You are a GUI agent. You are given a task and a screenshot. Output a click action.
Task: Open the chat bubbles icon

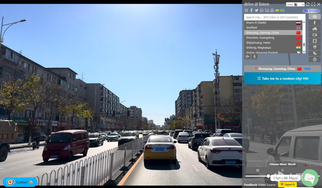267,11
